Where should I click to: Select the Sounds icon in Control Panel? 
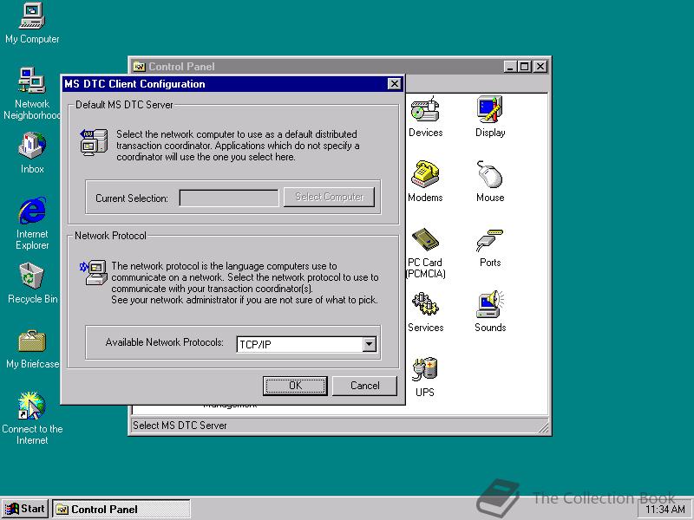coord(490,312)
